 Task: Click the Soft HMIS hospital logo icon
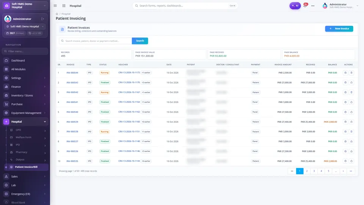click(6, 6)
